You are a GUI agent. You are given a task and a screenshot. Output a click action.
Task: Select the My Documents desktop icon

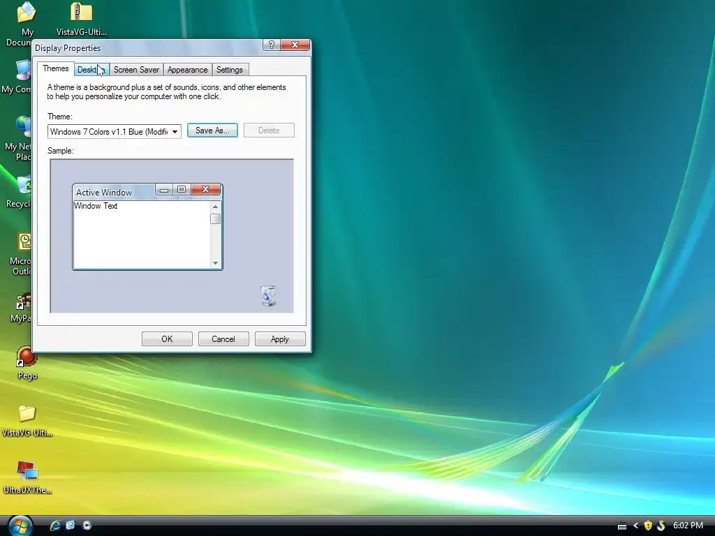coord(20,24)
